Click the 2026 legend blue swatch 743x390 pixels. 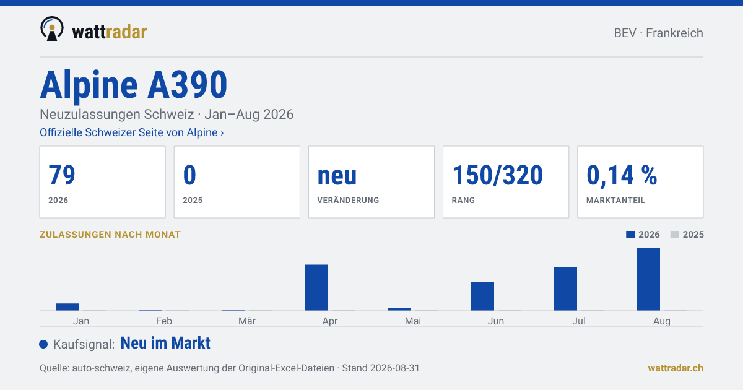(630, 235)
